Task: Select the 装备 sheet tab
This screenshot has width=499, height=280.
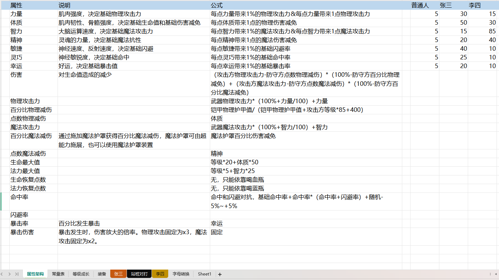Action: point(102,274)
